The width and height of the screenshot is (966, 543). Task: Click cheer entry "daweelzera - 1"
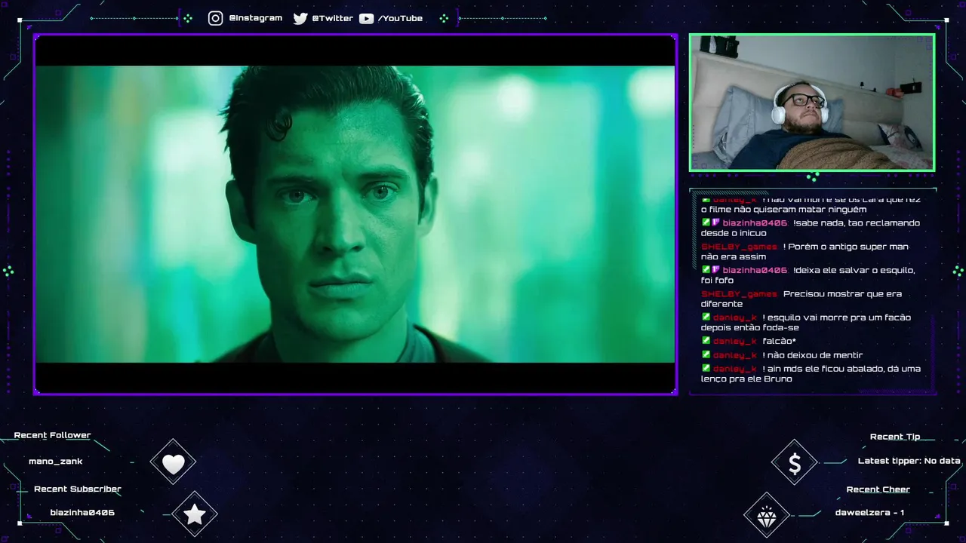(x=869, y=513)
